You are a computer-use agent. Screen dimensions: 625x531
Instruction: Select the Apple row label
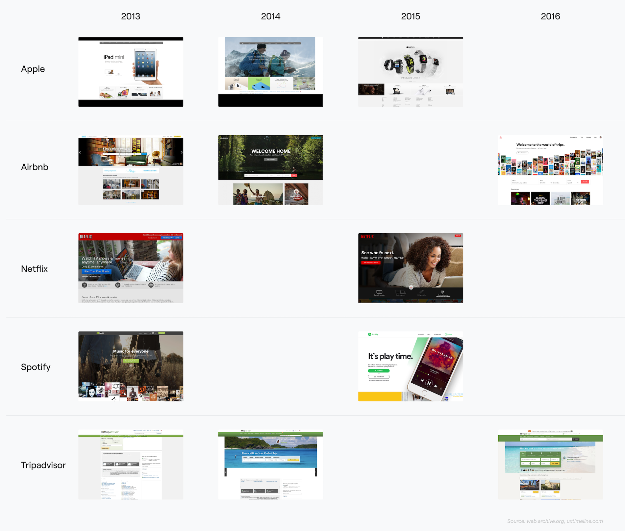(x=33, y=69)
